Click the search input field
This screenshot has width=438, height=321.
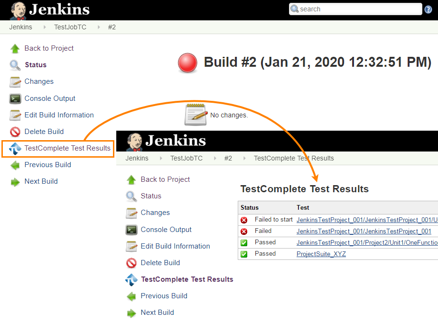click(355, 9)
